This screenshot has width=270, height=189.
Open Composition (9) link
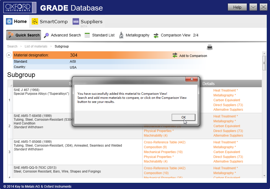pyautogui.click(x=155, y=147)
